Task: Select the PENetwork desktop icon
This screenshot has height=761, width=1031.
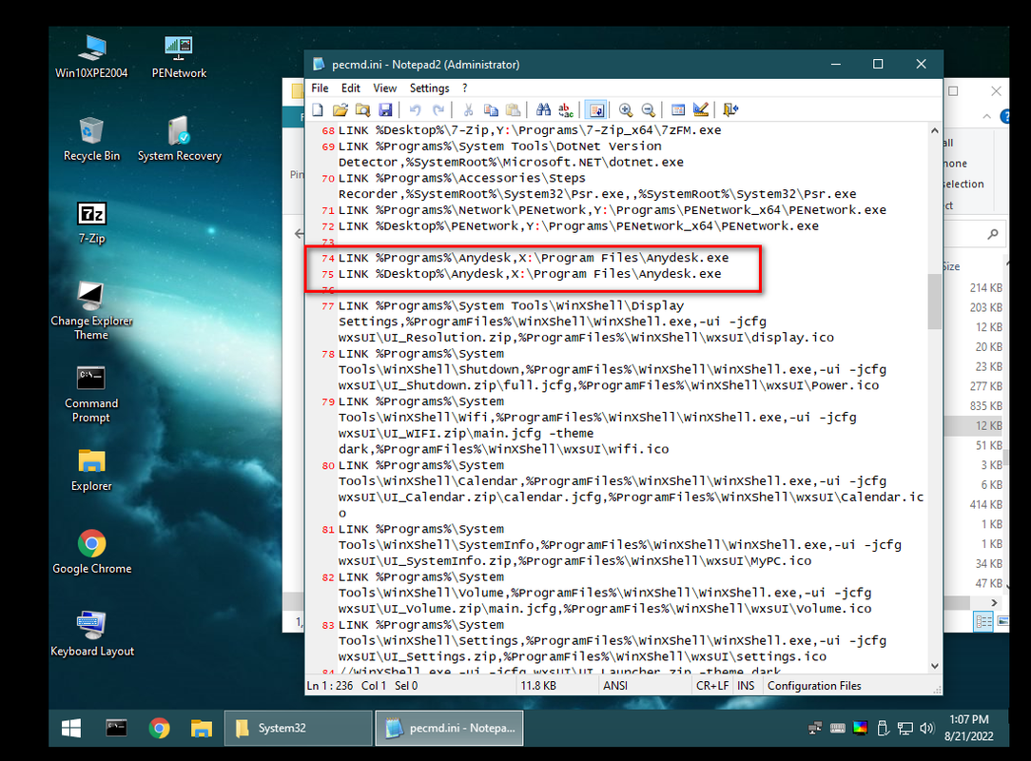Action: tap(179, 56)
